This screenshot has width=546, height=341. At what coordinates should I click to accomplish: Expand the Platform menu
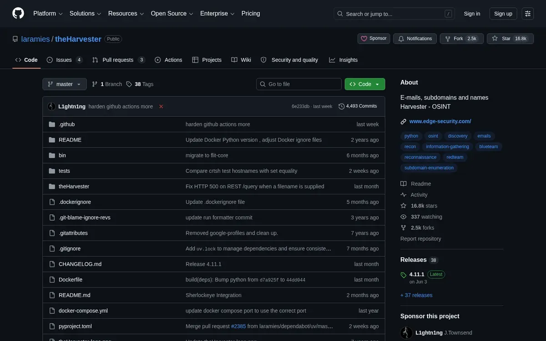(48, 14)
